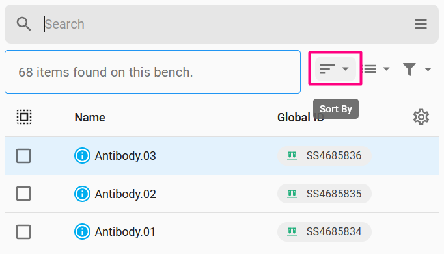Focus the Search input field
Viewport: 444px width, 254px height.
tap(224, 24)
